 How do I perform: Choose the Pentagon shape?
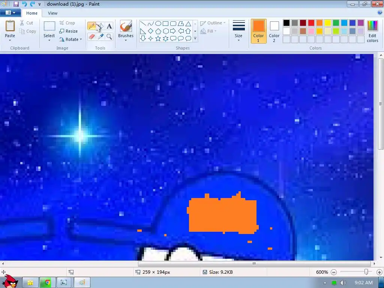click(x=158, y=31)
